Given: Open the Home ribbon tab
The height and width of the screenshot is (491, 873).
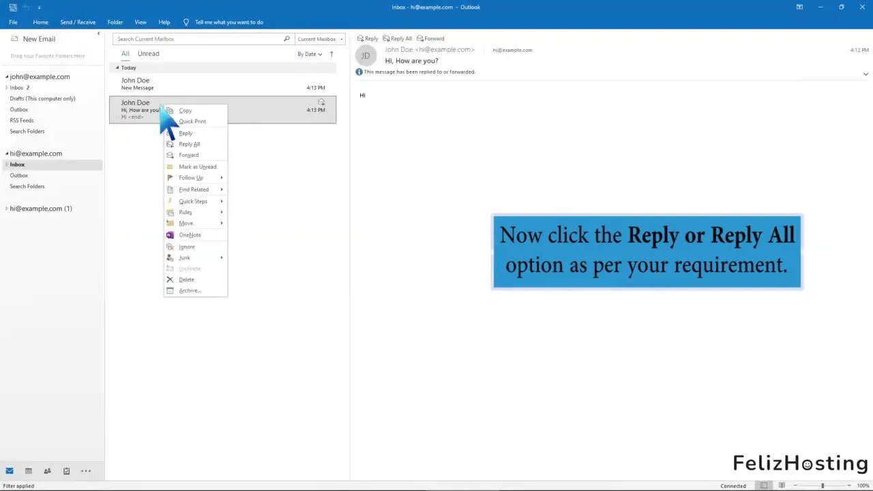Looking at the screenshot, I should 40,23.
